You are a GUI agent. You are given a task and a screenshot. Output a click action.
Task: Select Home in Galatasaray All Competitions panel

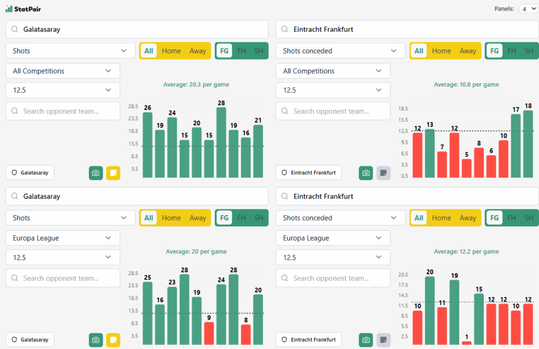[171, 51]
